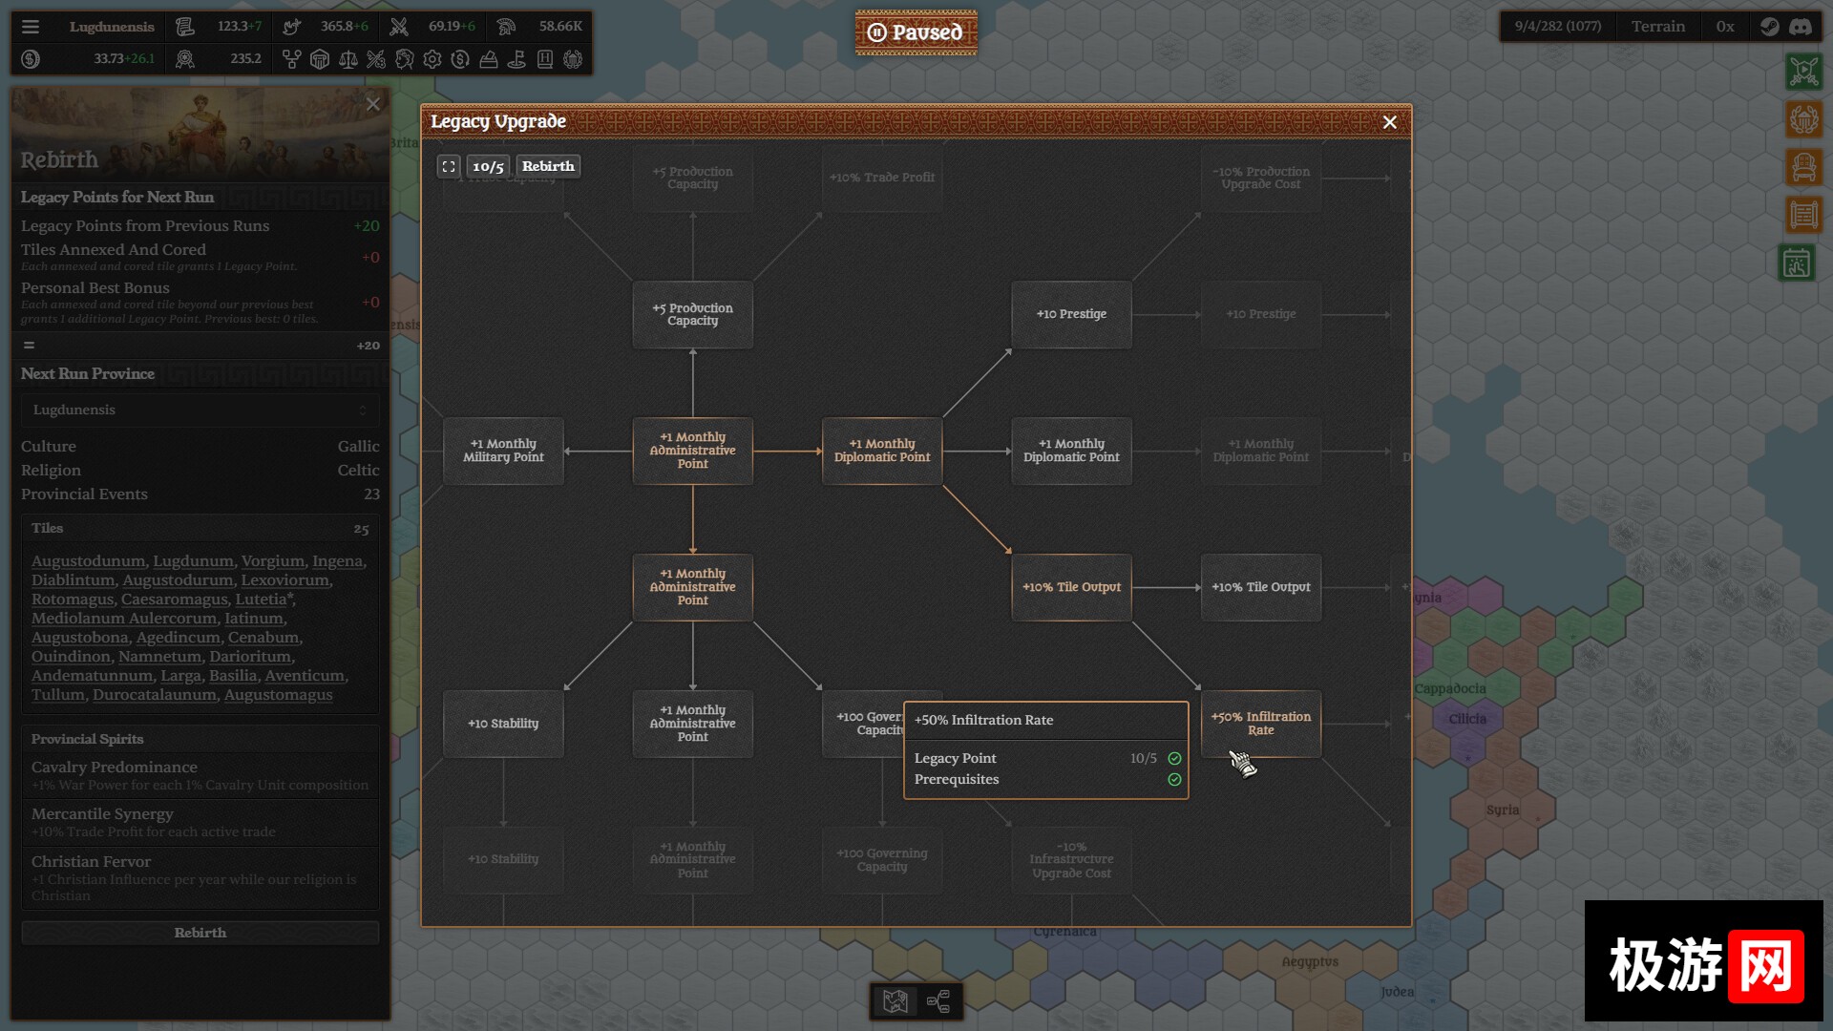This screenshot has height=1031, width=1833.
Task: Open the Next Run Province Lugdunensis dropdown
Action: (200, 410)
